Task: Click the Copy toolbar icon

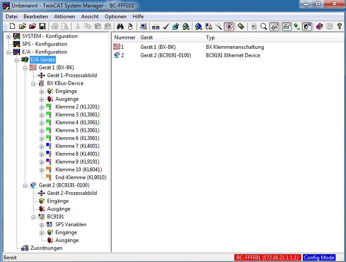Action: [88, 27]
